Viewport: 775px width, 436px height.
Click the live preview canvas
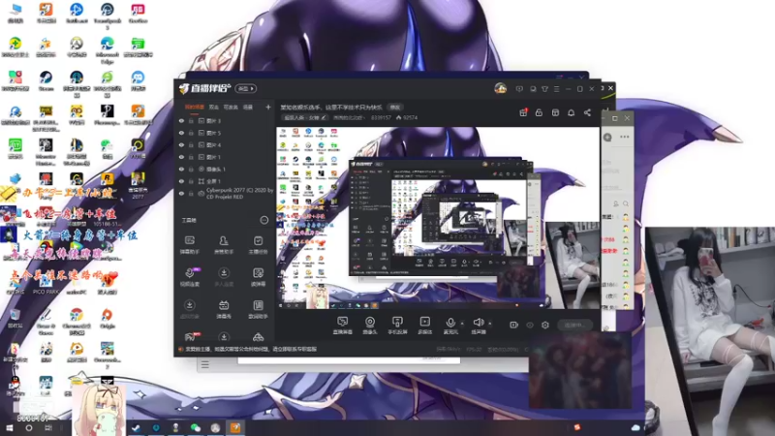(438, 218)
